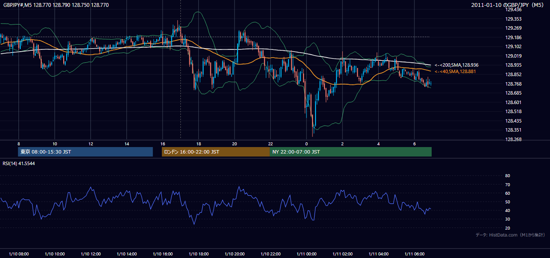The width and height of the screenshot is (550, 258).
Task: Click price axis value 129.269
Action: pos(514,28)
